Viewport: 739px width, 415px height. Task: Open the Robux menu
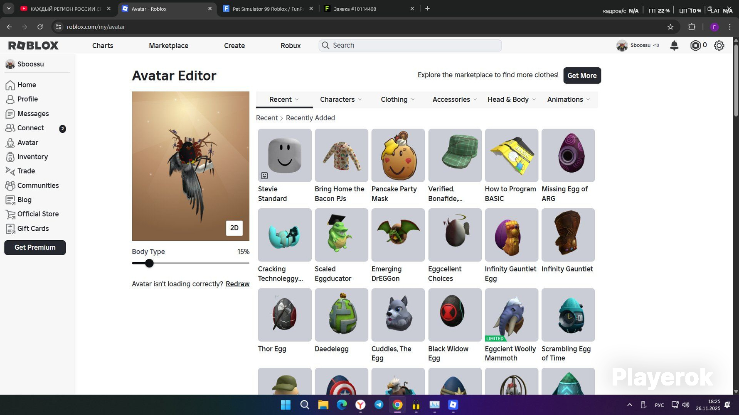[291, 46]
